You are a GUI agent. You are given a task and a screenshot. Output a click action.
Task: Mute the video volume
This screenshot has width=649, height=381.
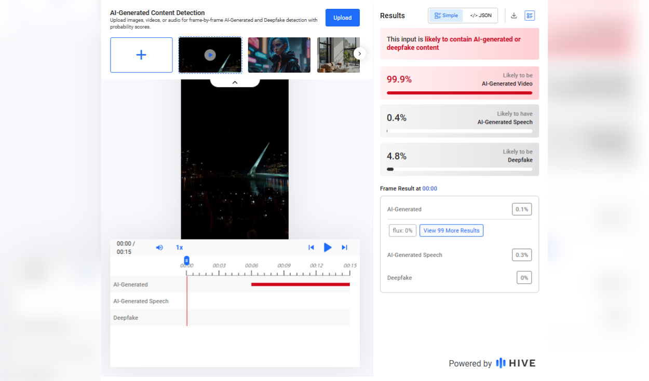tap(159, 247)
